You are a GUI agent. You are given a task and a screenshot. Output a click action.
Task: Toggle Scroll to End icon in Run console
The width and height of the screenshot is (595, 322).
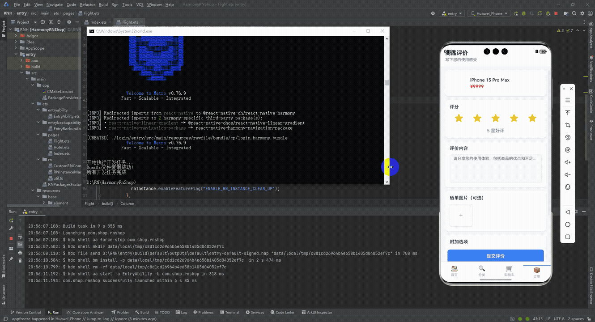click(20, 245)
